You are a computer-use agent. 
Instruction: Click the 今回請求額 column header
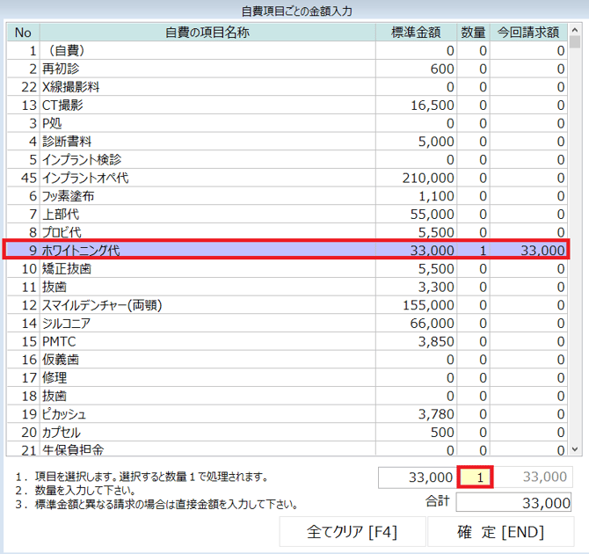pyautogui.click(x=527, y=33)
